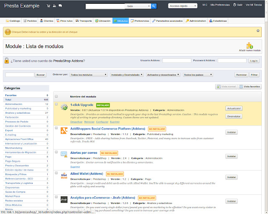
Task: Open the Catálogo menu tab
Action: 13,21
